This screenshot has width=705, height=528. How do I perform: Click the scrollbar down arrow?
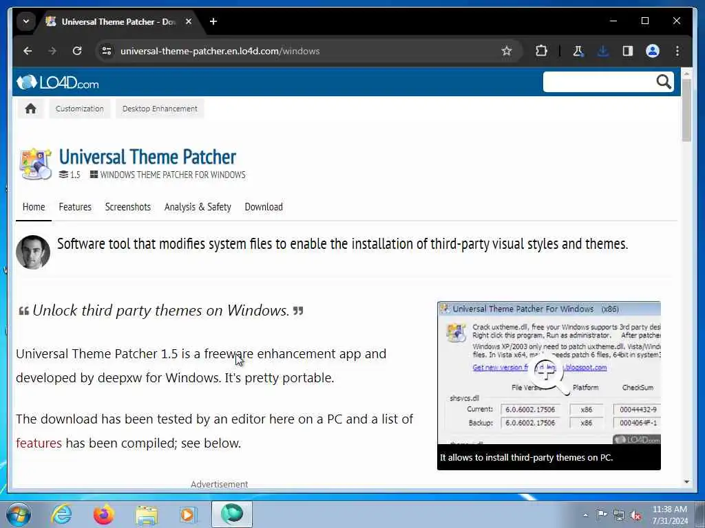tap(686, 482)
